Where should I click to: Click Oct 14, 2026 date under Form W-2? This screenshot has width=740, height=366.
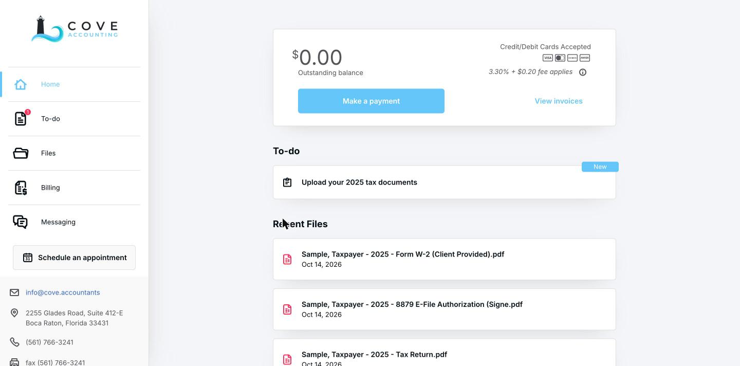click(322, 265)
